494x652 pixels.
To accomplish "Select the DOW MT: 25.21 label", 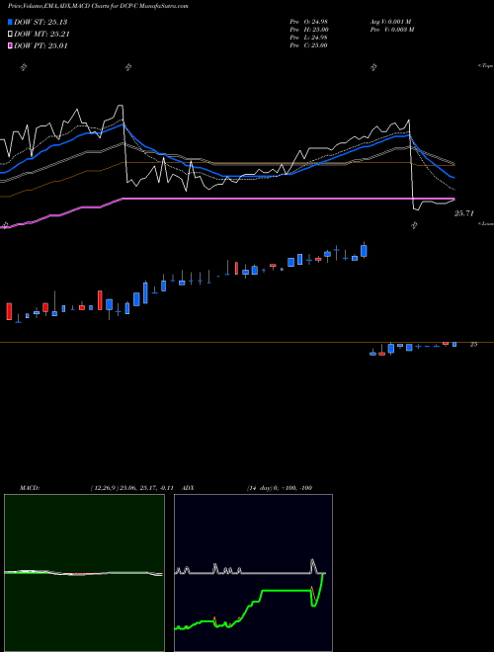I will click(41, 35).
